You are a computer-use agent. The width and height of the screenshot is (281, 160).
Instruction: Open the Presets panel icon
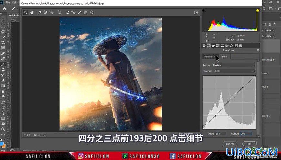(x=241, y=45)
